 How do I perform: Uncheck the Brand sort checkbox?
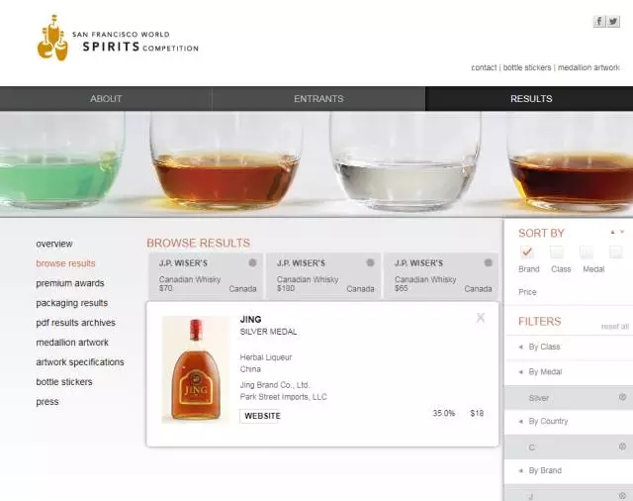tap(527, 252)
